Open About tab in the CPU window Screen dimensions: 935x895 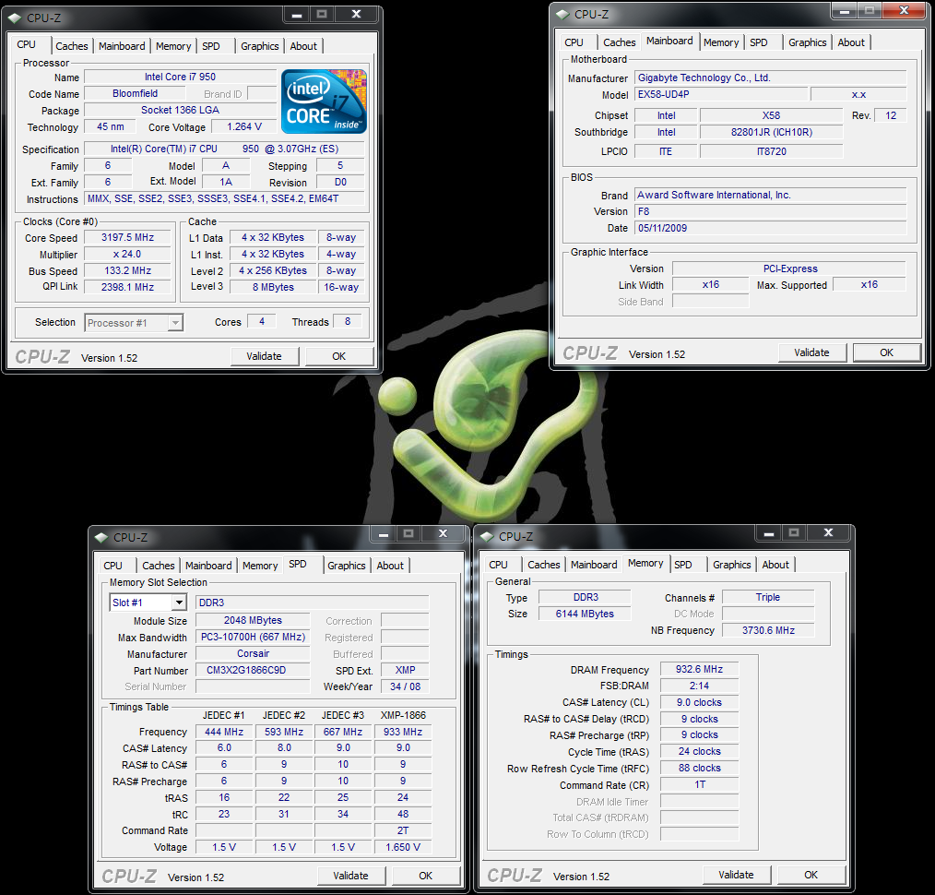click(x=303, y=46)
